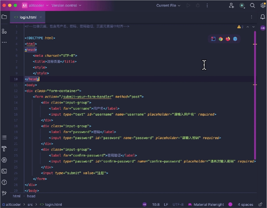The image size is (267, 208).
Task: Preview login.html in Firefox
Action: [x=228, y=39]
